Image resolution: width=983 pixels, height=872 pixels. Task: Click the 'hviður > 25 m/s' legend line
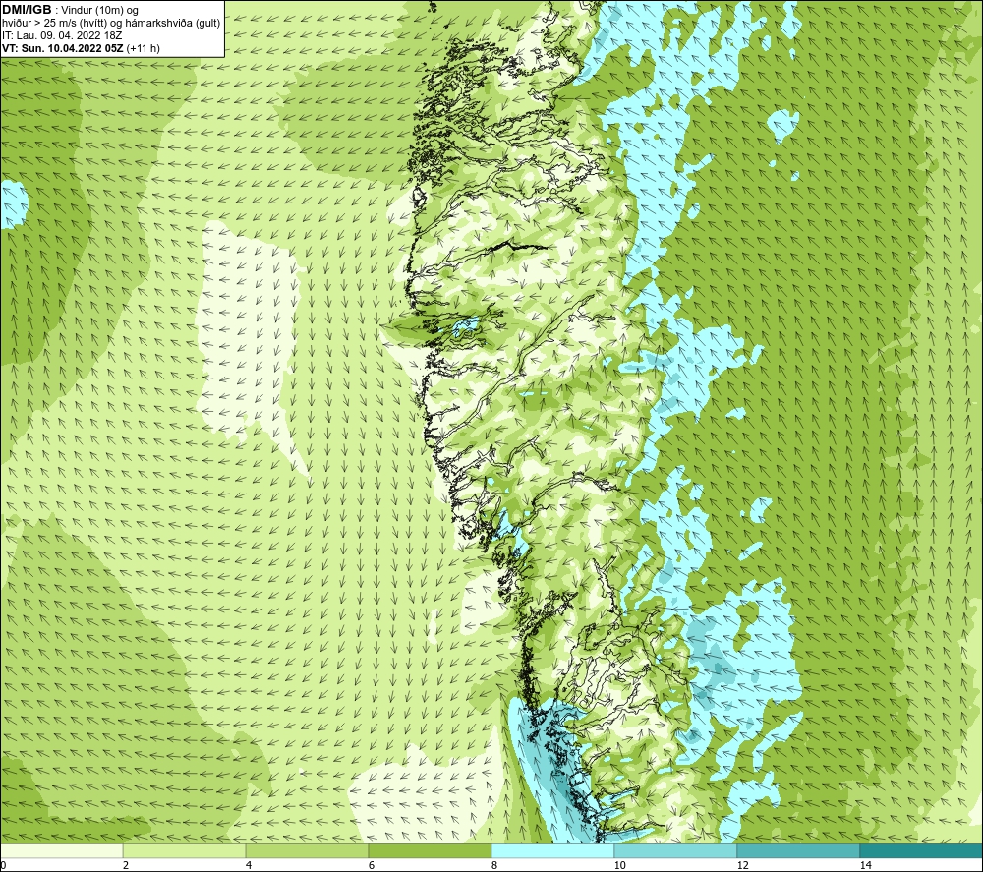pyautogui.click(x=111, y=24)
